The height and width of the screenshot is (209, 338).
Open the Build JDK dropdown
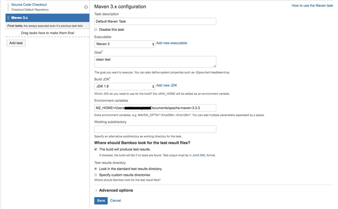125,87
